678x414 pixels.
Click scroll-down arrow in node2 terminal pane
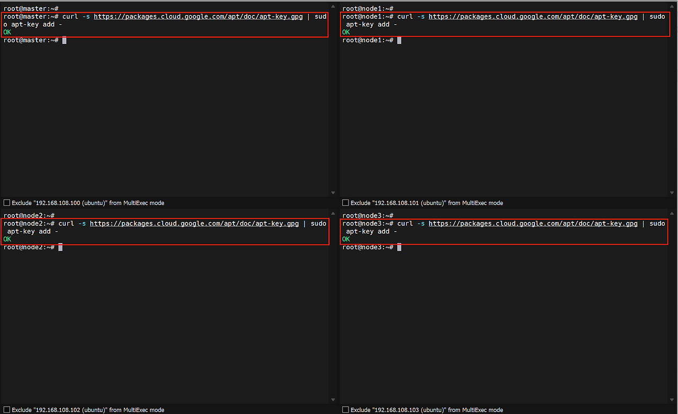[333, 400]
